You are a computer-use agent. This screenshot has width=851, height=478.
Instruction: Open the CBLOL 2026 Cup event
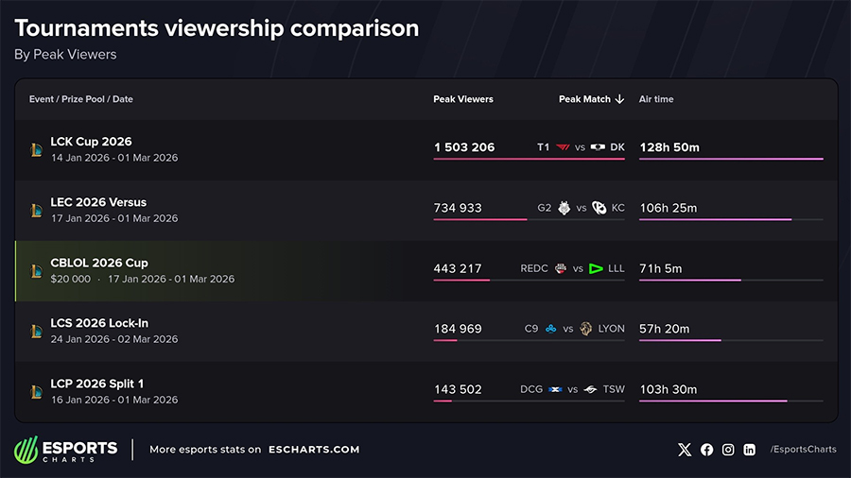click(x=99, y=263)
